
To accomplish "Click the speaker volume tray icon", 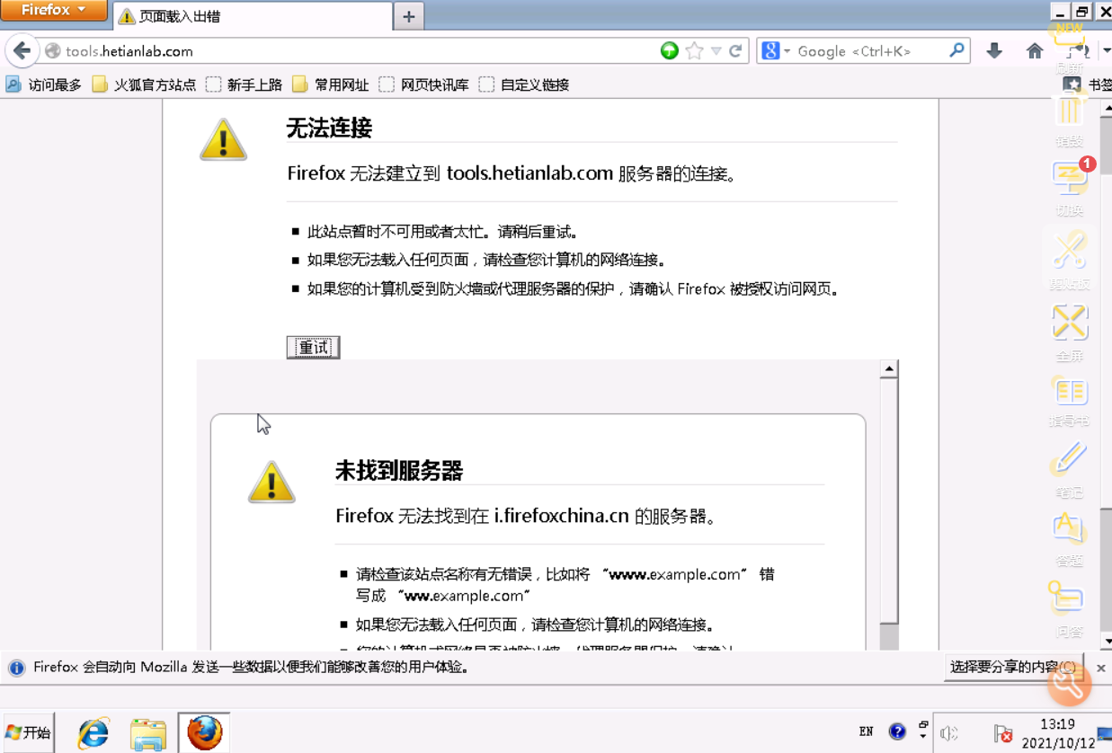I will 949,733.
